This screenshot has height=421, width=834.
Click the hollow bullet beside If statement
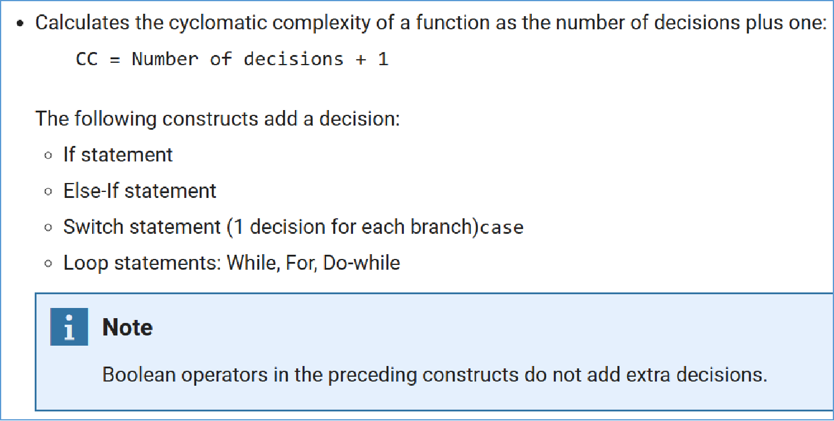point(48,156)
